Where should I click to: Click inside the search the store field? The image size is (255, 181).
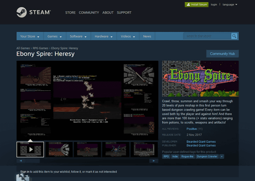(x=207, y=36)
